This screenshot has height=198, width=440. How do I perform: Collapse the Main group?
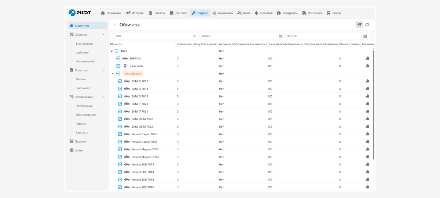pyautogui.click(x=111, y=51)
